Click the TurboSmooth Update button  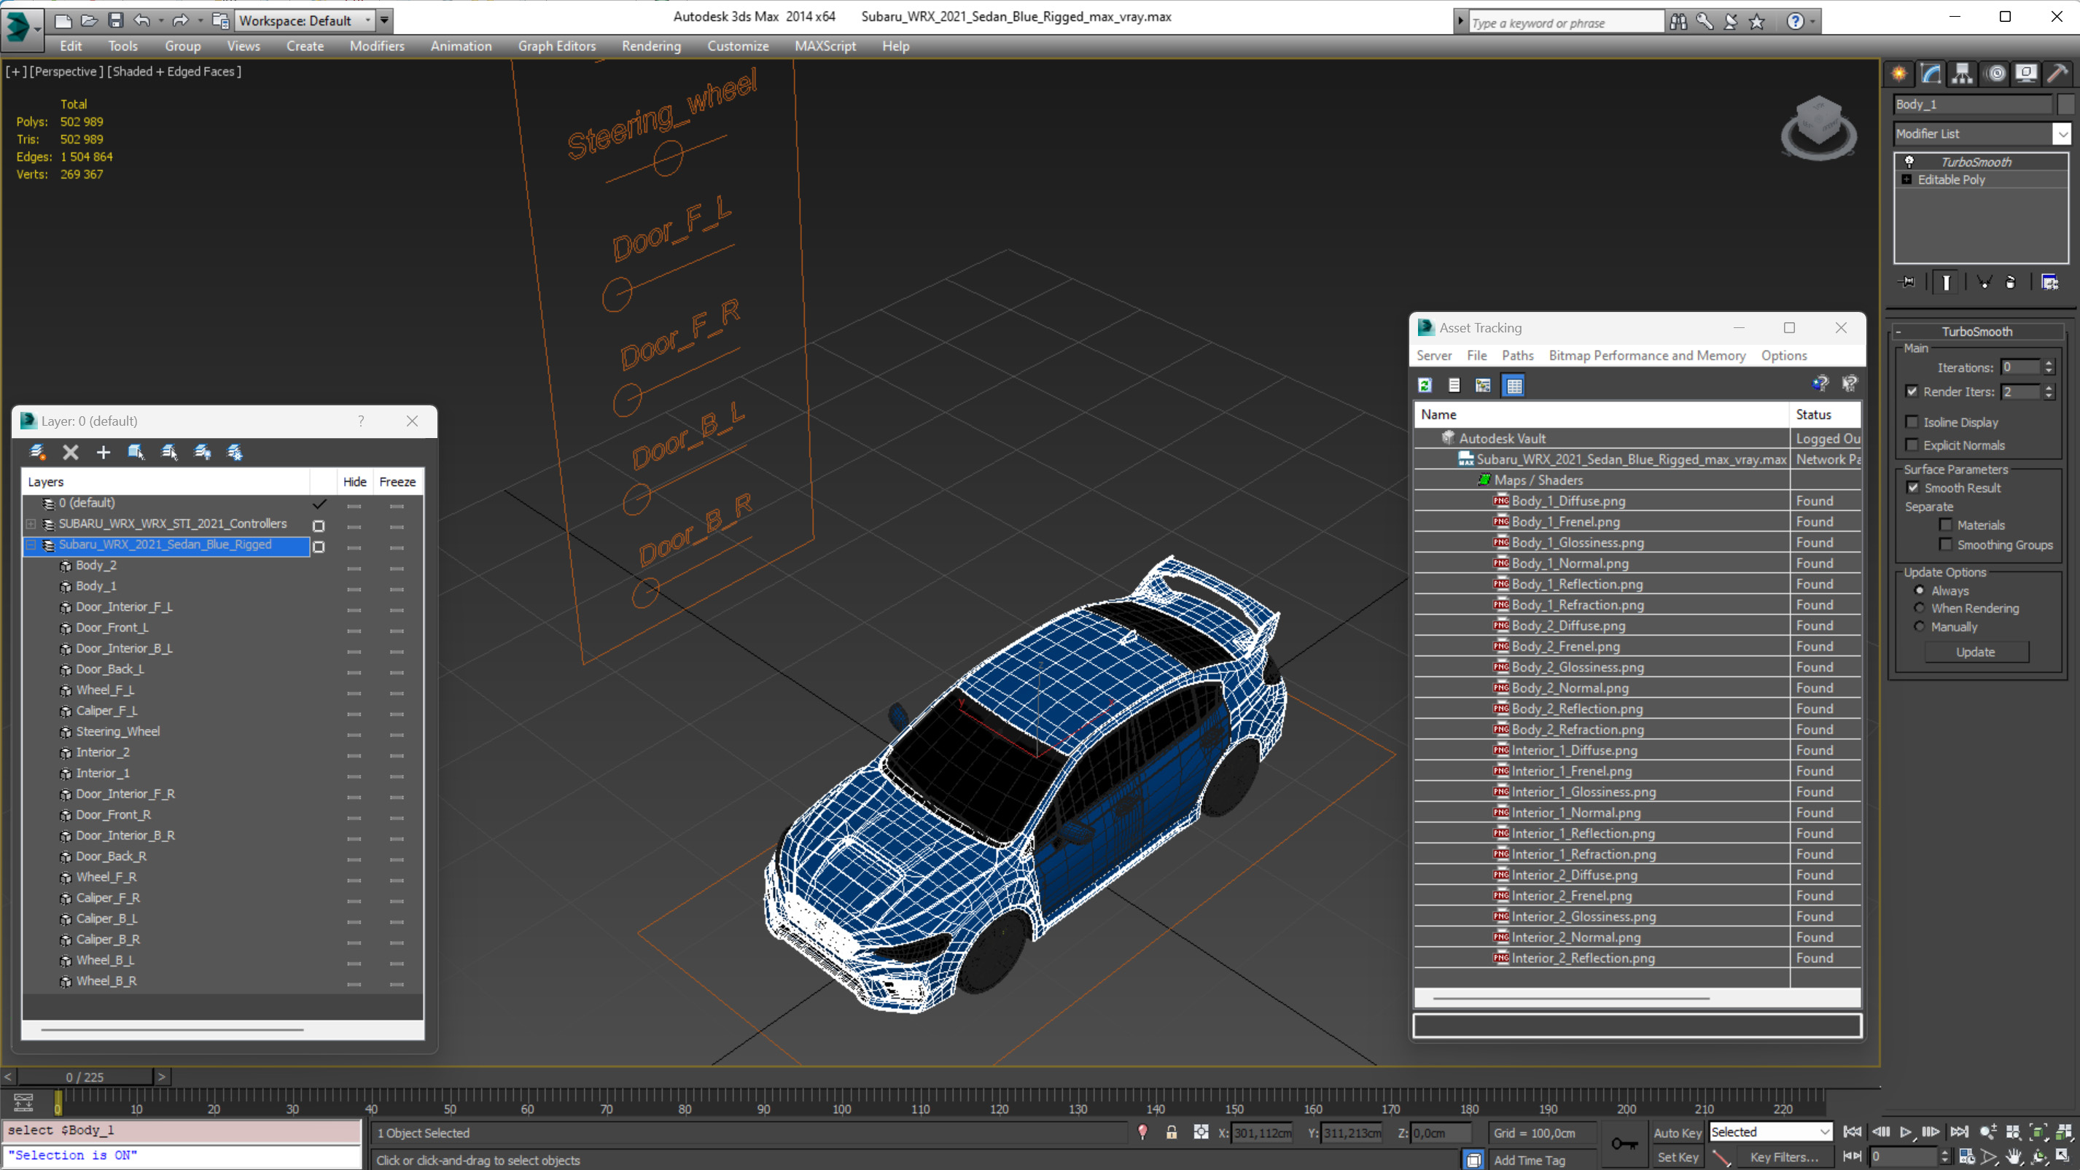[x=1975, y=652]
